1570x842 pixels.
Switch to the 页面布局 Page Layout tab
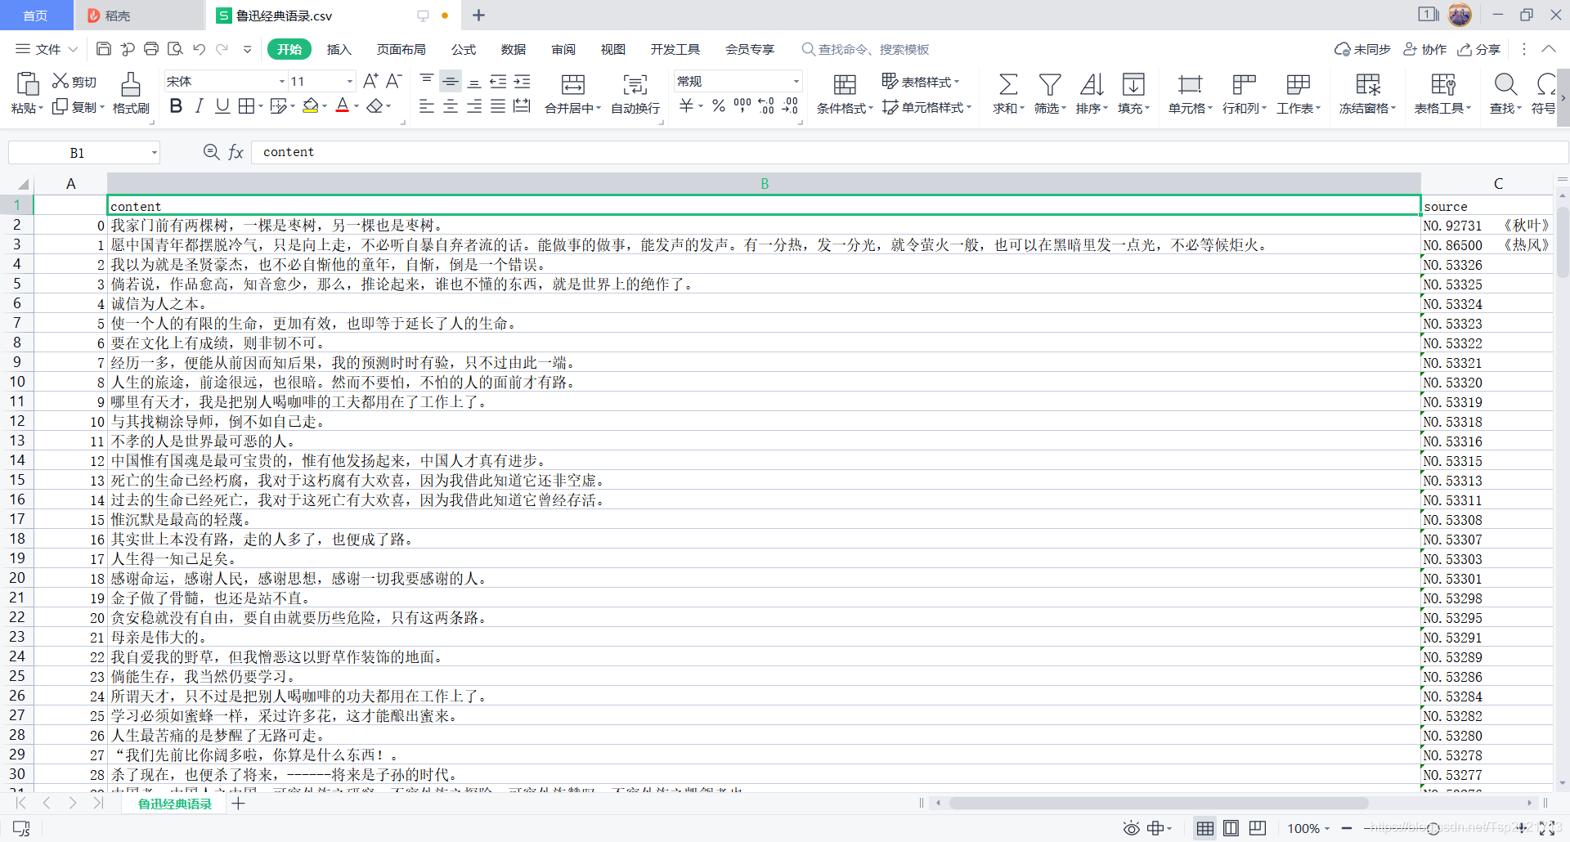tap(401, 49)
